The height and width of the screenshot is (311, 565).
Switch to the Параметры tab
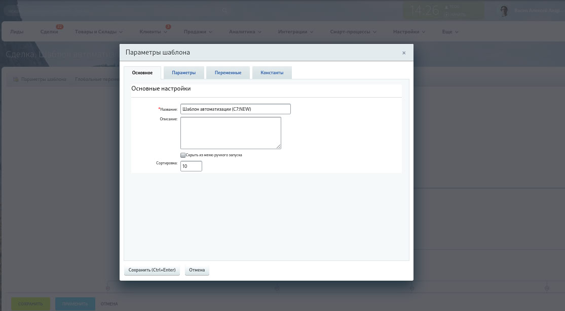184,73
